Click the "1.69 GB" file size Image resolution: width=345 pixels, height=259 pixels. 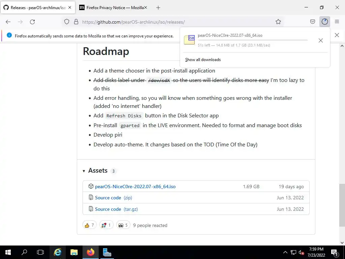pos(251,186)
